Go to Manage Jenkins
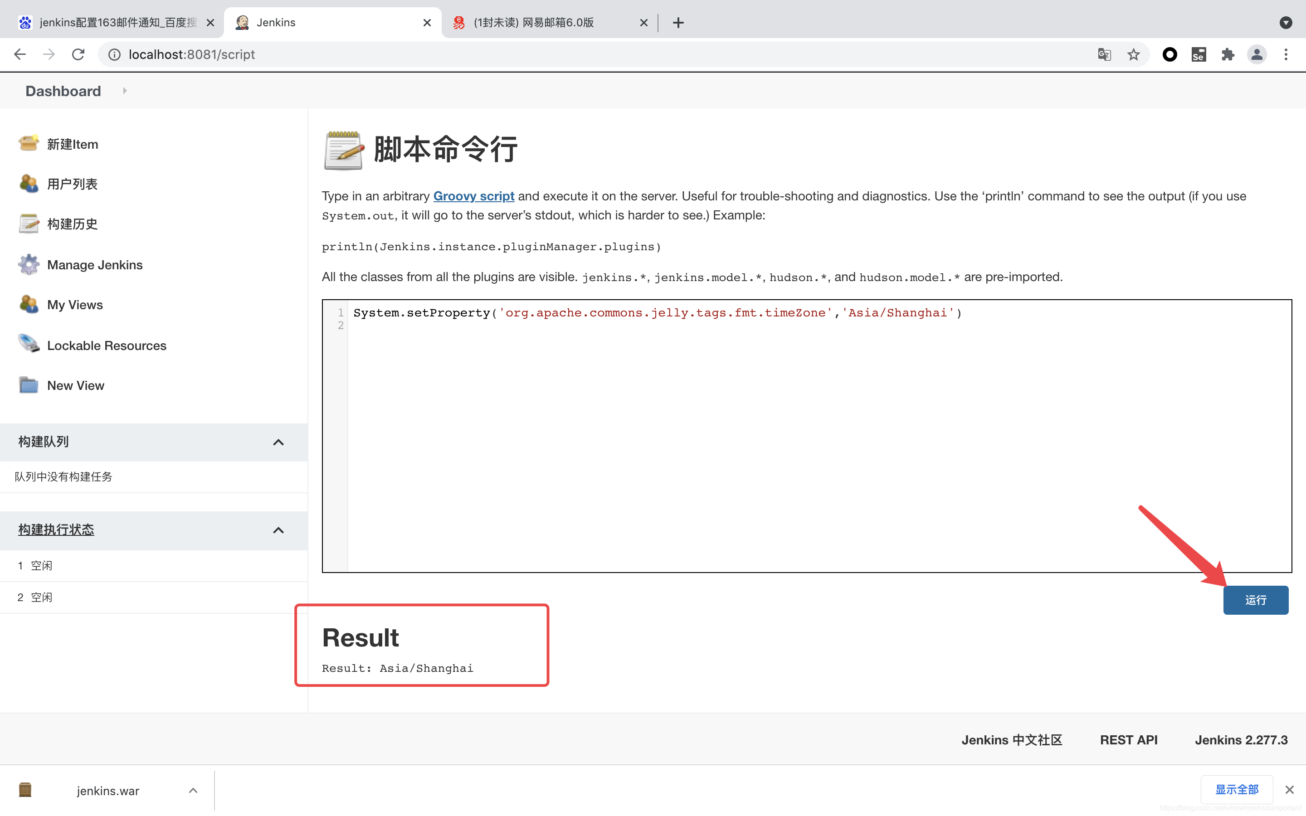This screenshot has width=1306, height=816. point(95,265)
